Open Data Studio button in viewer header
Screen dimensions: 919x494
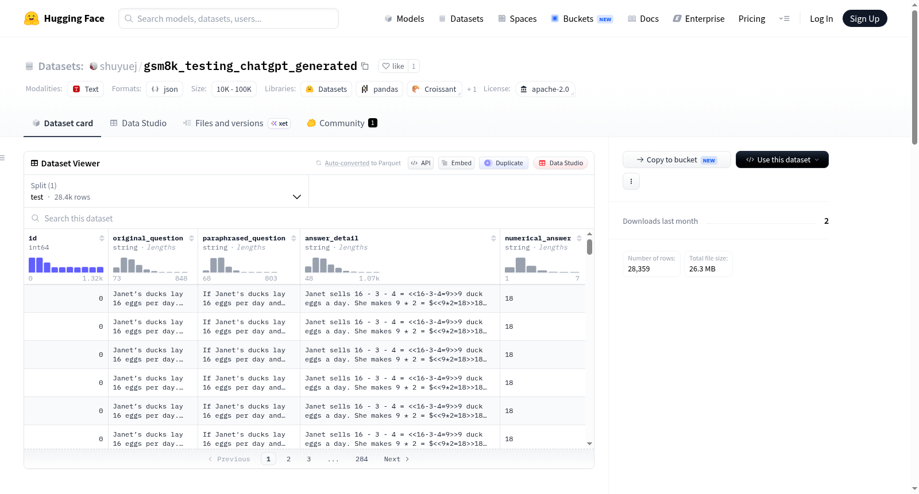[x=561, y=163]
